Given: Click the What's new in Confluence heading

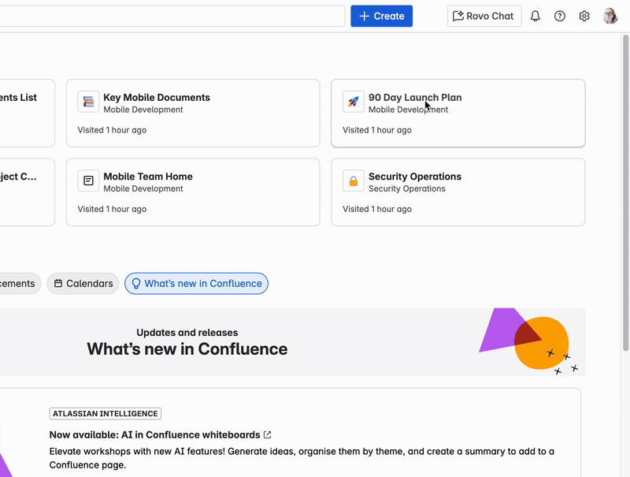Looking at the screenshot, I should [x=187, y=349].
